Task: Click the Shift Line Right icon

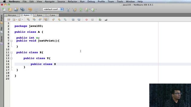Action: click(x=79, y=20)
